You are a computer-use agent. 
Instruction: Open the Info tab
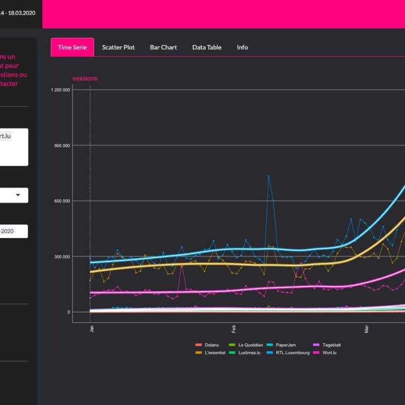click(x=242, y=47)
